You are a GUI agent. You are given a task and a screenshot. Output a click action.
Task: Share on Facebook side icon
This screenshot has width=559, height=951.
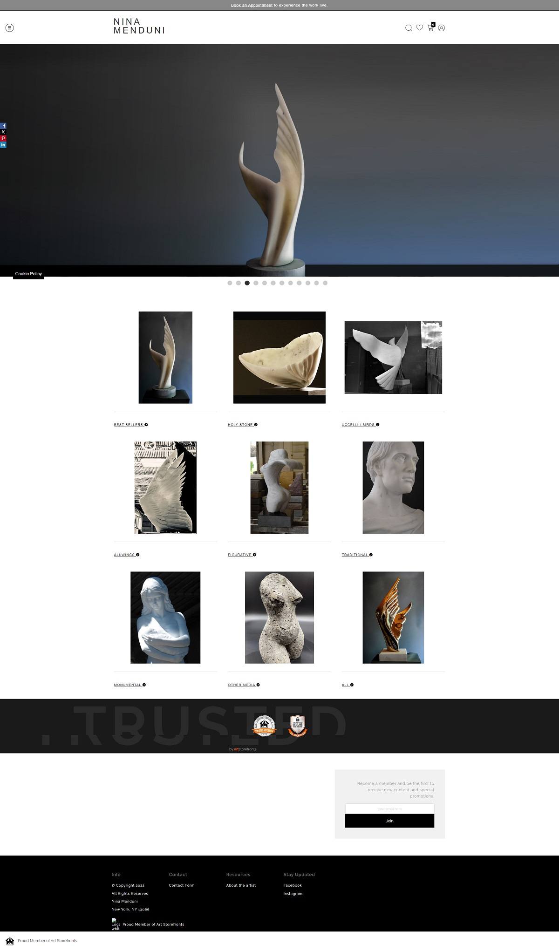click(x=3, y=126)
